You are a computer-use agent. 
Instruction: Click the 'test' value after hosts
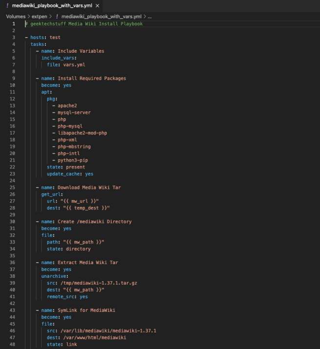(x=55, y=38)
